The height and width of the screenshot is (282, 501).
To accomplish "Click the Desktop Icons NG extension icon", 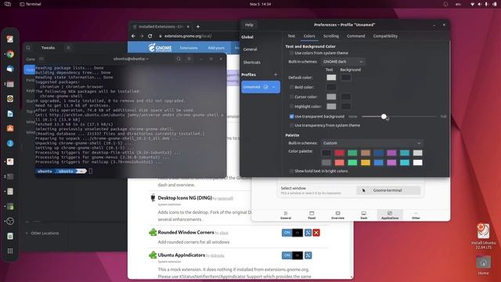I will coord(153,198).
